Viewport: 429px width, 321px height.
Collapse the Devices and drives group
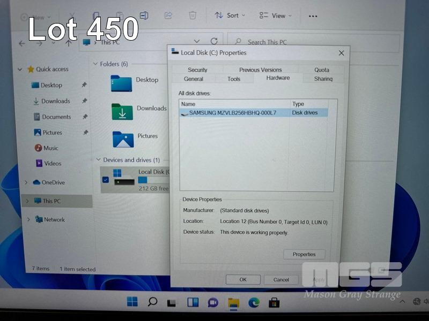[x=98, y=160]
